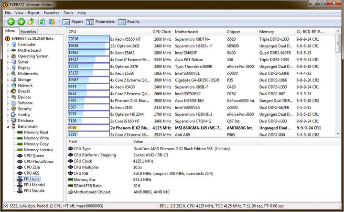Screen dimensions: 344x212
Task: Click the results list scroll-up arrow
Action: pyautogui.click(x=338, y=31)
